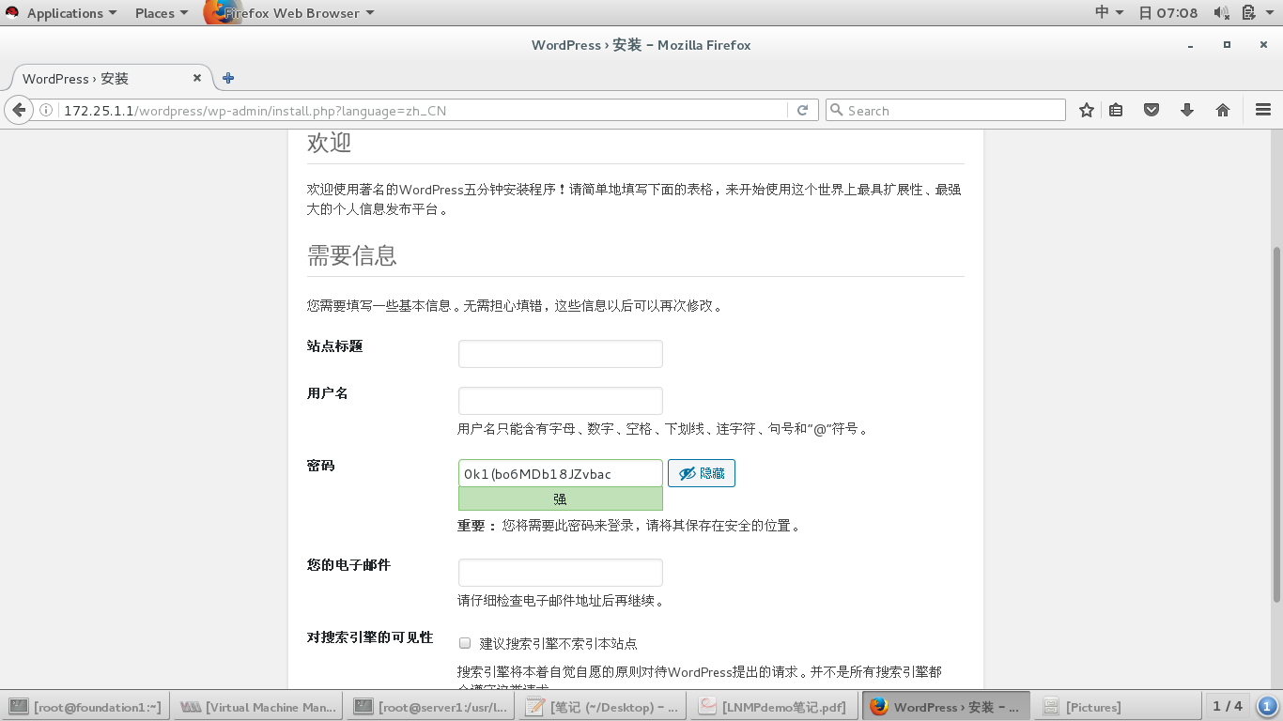Screen dimensions: 1283x721
Task: Switch to Virtual Machine Manager taskbar item
Action: point(259,707)
